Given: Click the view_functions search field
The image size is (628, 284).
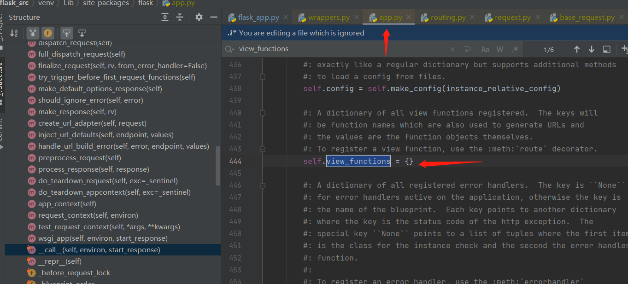Looking at the screenshot, I should click(x=341, y=49).
